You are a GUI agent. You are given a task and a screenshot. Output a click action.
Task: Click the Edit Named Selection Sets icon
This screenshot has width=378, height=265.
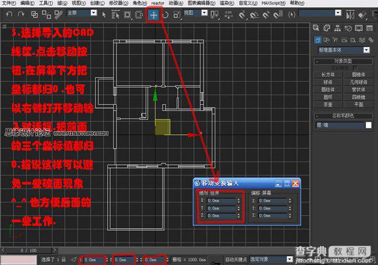point(292,15)
